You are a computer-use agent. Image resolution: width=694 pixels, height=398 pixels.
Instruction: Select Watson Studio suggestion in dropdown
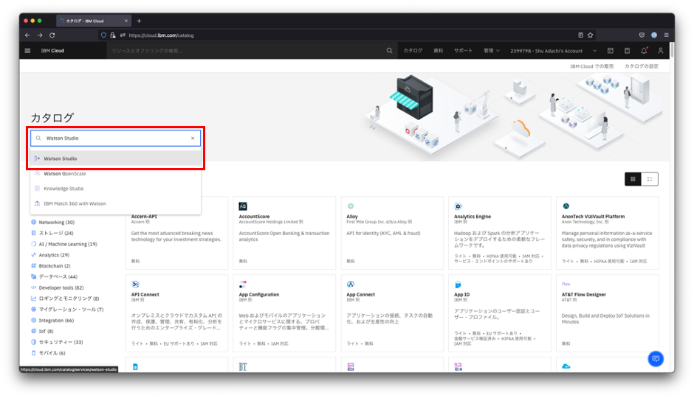click(x=115, y=158)
